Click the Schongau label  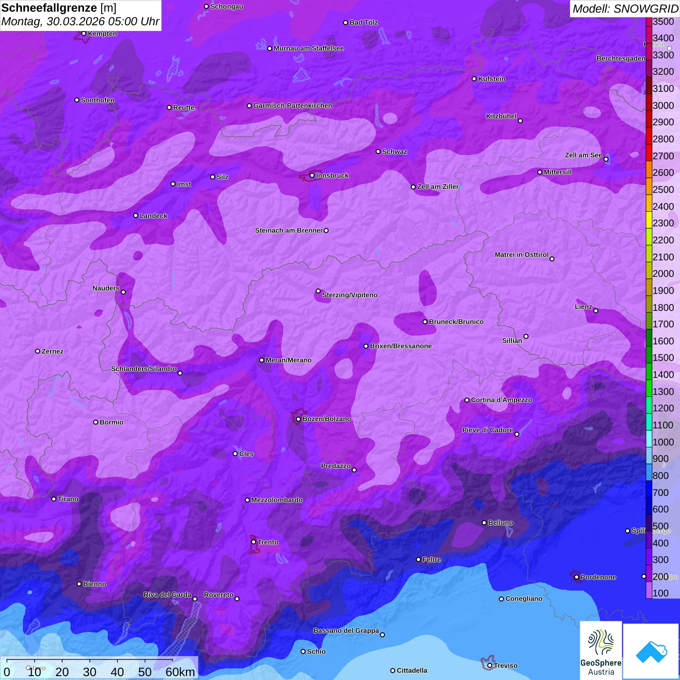pyautogui.click(x=227, y=6)
